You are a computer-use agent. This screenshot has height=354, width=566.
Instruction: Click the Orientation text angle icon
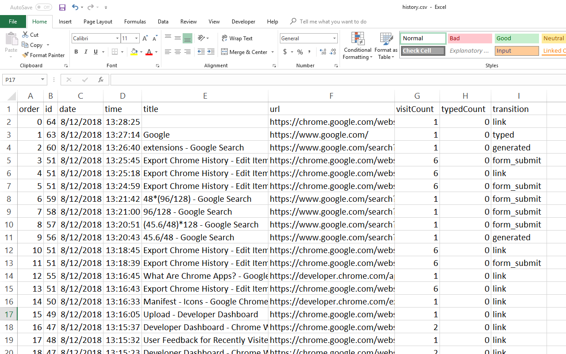point(201,38)
